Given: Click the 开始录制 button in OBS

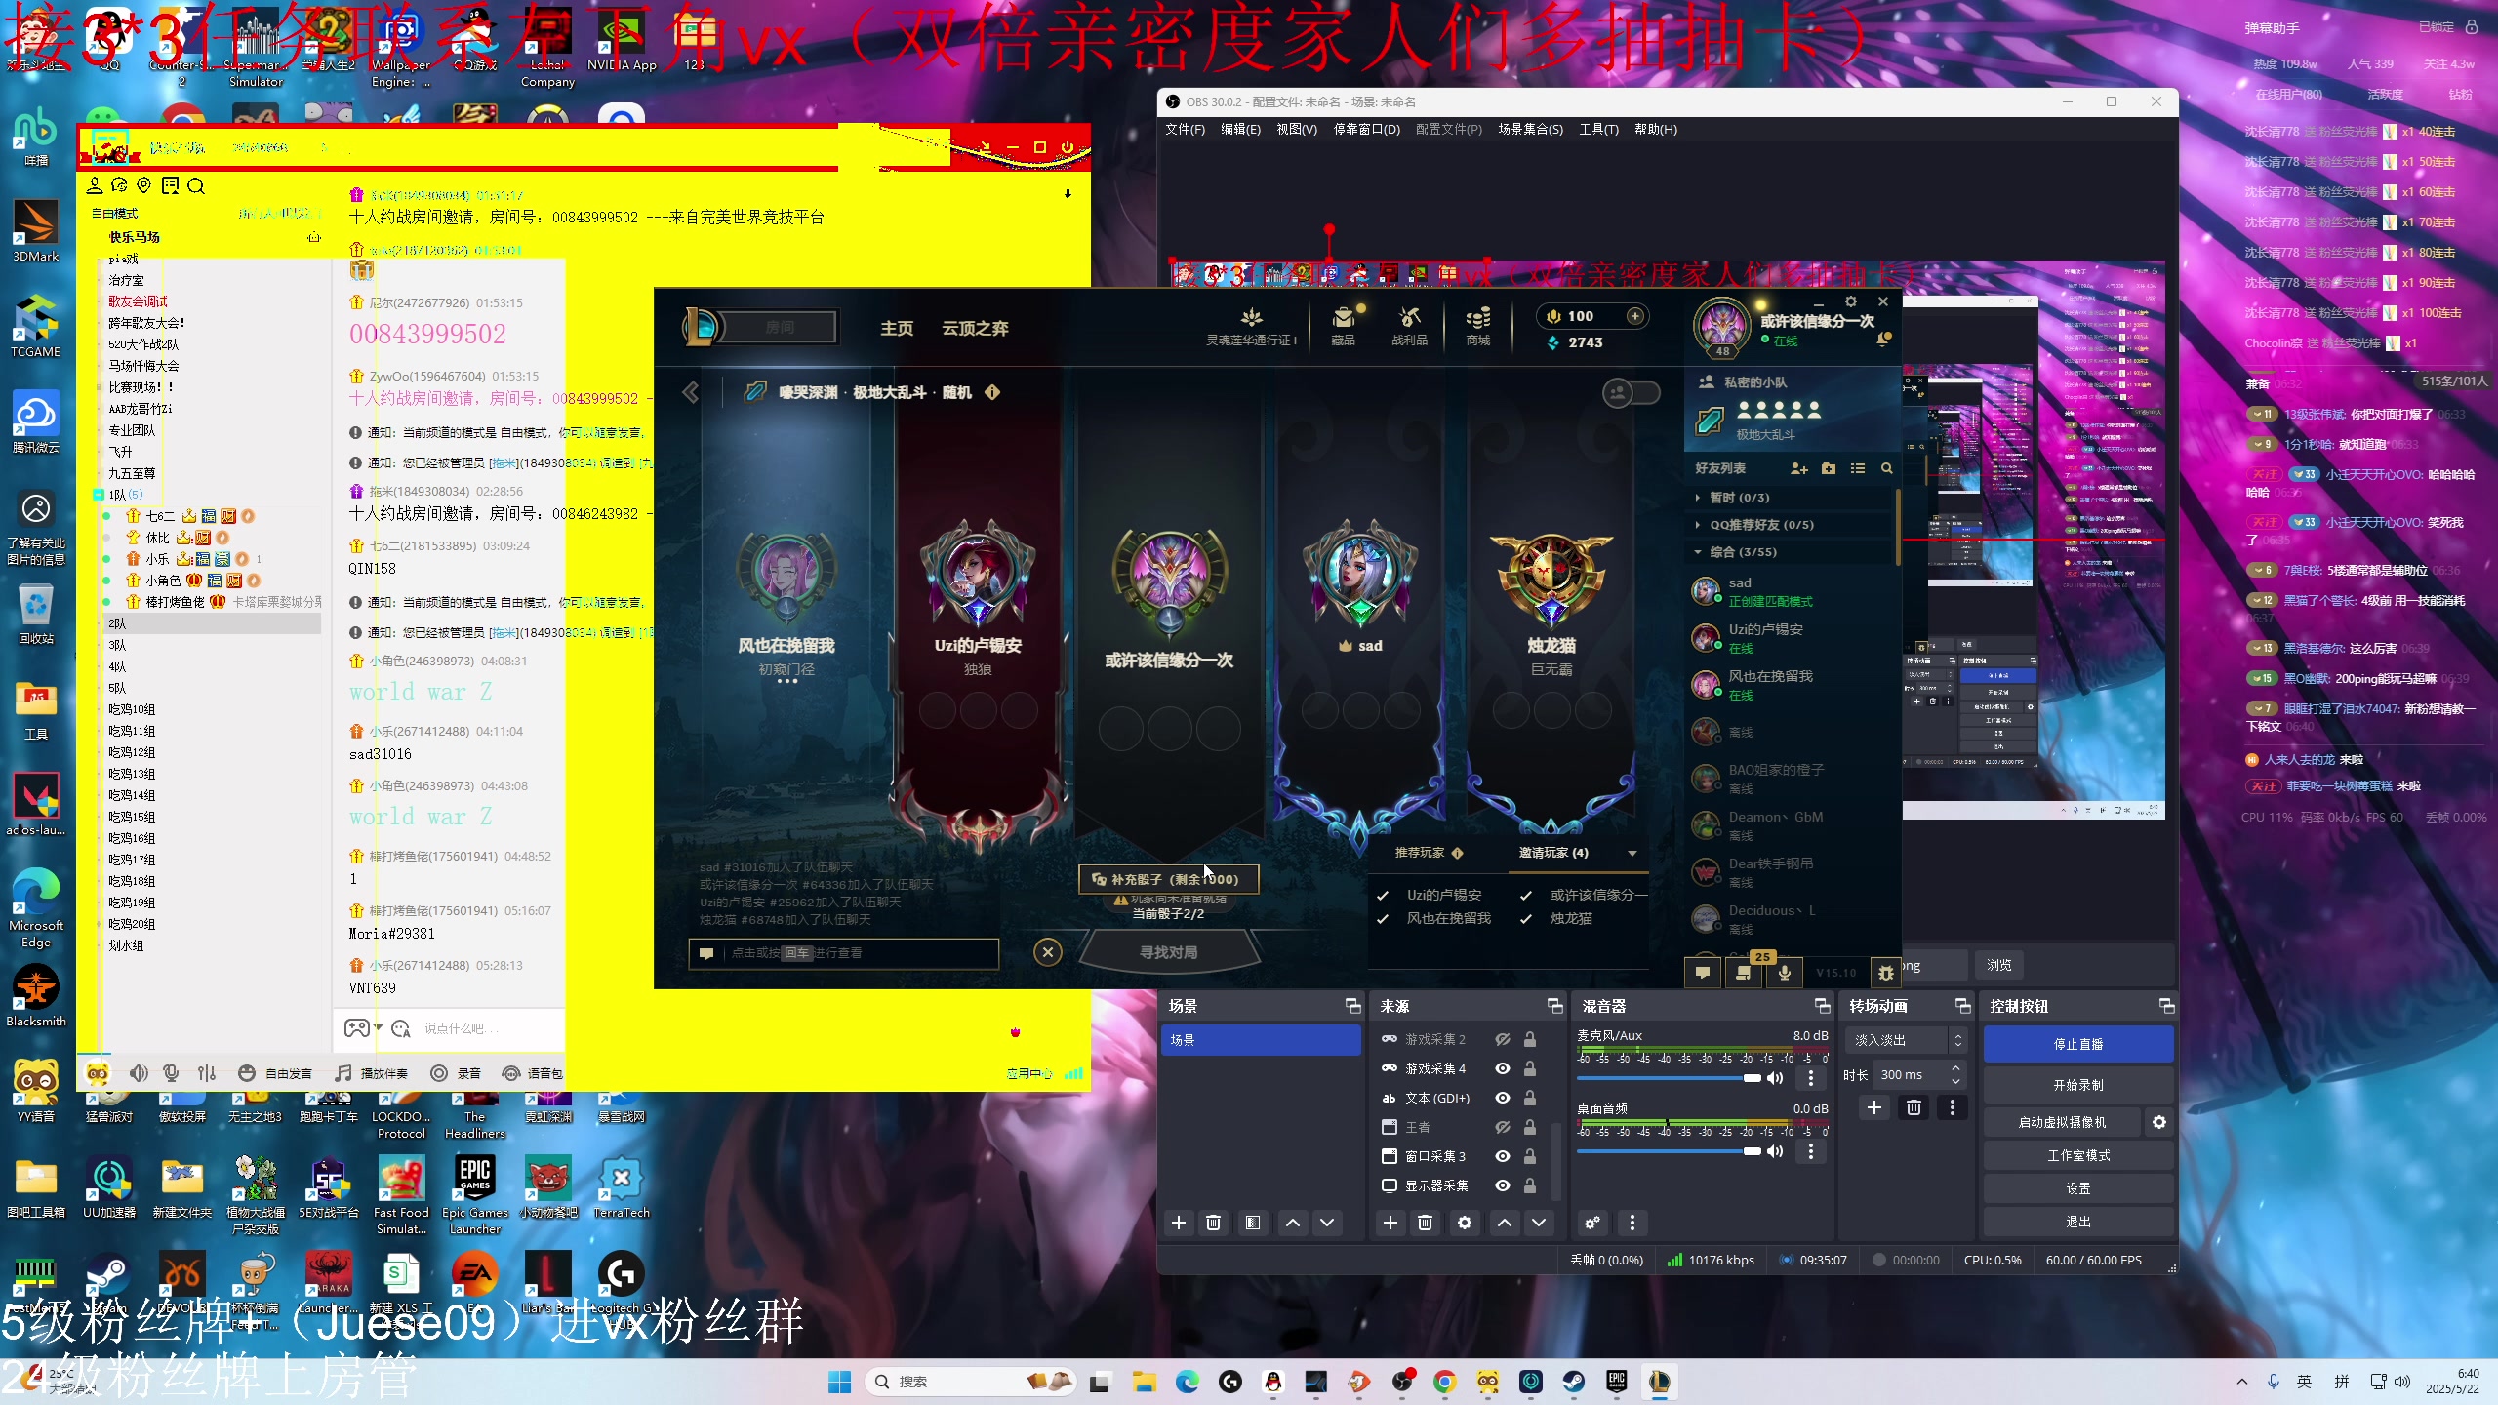Looking at the screenshot, I should (2078, 1085).
